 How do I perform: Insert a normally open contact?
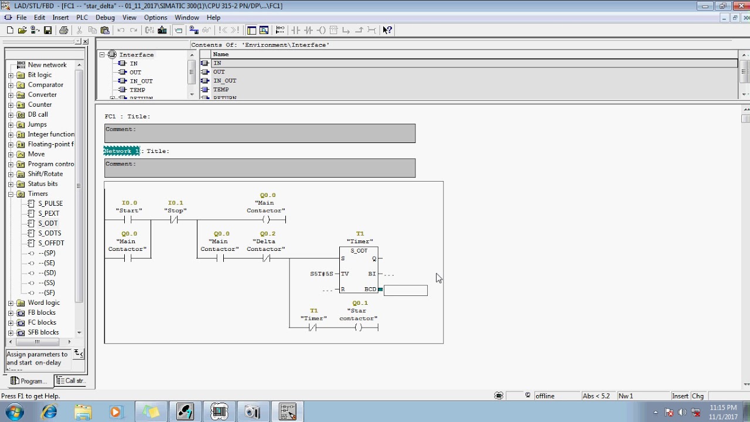pyautogui.click(x=295, y=30)
